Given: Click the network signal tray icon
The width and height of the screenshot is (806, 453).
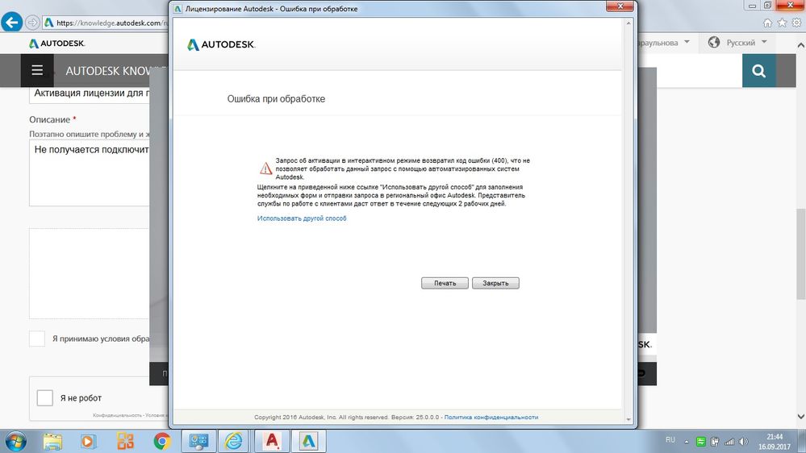Looking at the screenshot, I should pos(729,442).
